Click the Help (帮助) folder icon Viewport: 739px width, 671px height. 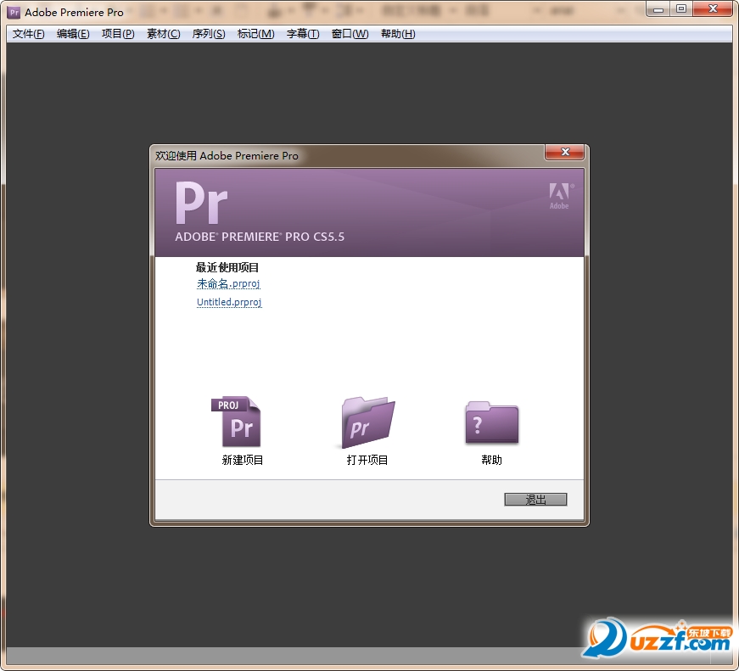point(491,422)
